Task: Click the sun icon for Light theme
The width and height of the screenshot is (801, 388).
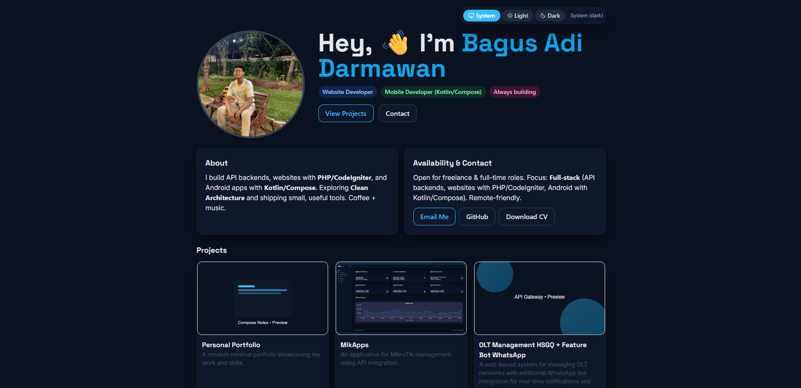Action: (510, 16)
